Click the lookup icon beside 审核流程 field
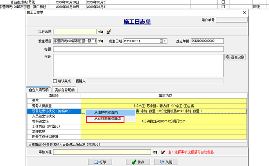 pyautogui.click(x=155, y=152)
